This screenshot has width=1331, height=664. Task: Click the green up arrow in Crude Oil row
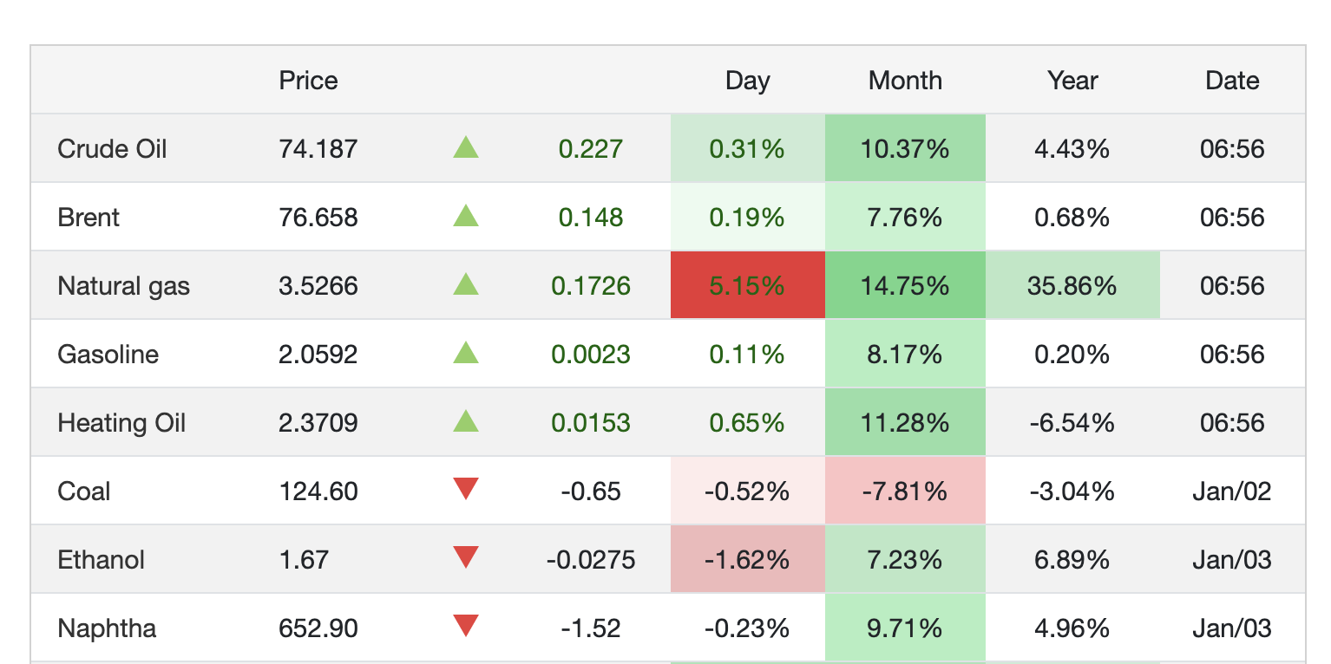(466, 147)
